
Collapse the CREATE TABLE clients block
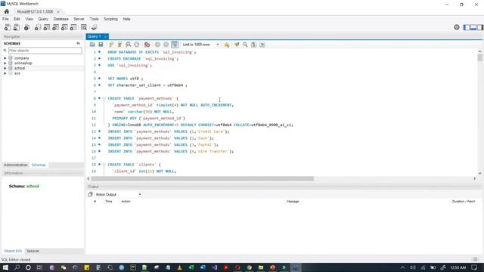click(x=104, y=165)
